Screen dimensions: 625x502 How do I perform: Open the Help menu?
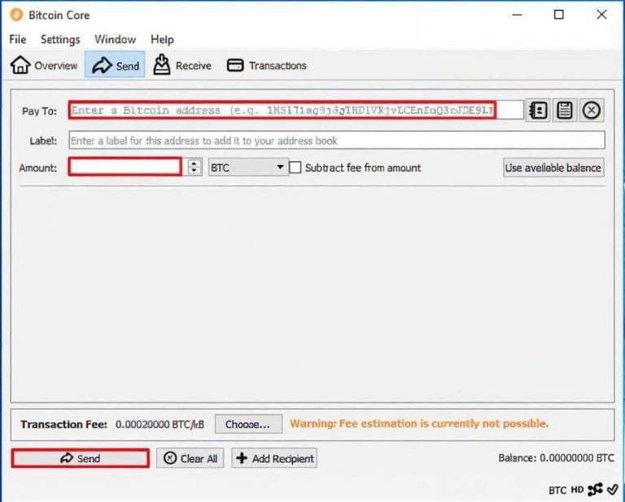(162, 39)
